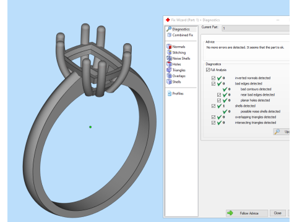Screen dimensions: 297x222
Task: Select the Diagnostics menu label
Action: [181, 29]
